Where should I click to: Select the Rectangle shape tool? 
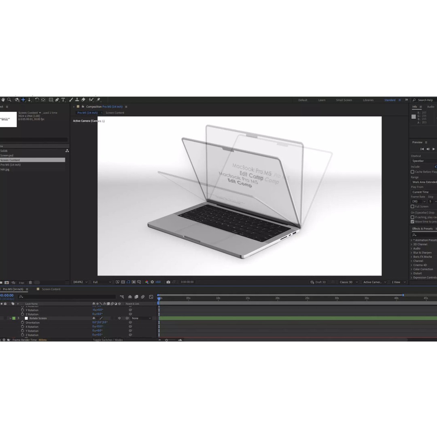coord(51,100)
